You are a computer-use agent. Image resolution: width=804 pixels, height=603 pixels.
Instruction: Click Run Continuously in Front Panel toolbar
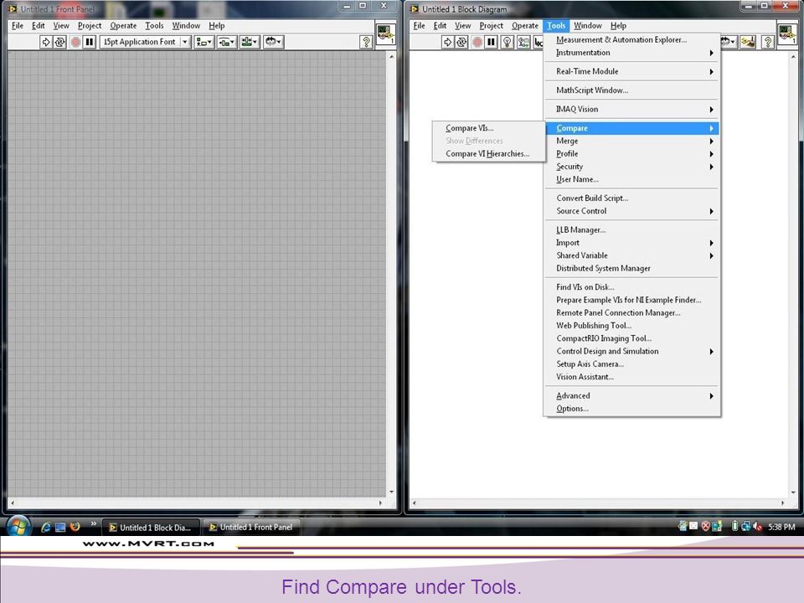[60, 42]
